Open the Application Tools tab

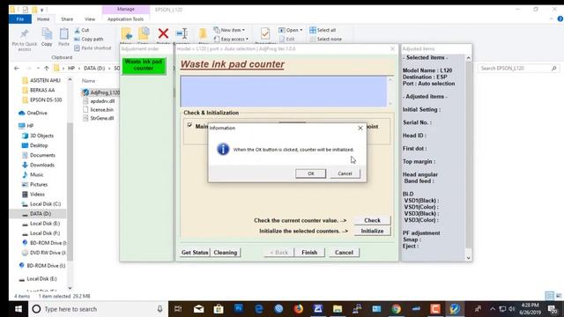(125, 19)
